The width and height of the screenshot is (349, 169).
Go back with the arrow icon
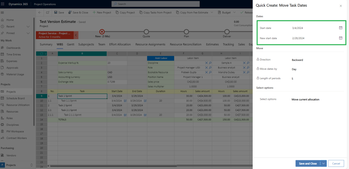click(40, 13)
